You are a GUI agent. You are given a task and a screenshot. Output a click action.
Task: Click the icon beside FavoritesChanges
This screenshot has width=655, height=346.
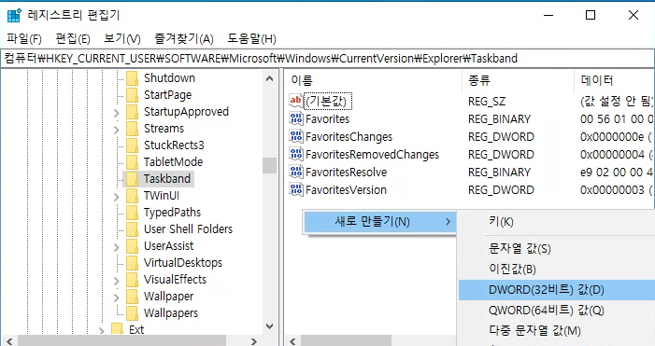pyautogui.click(x=296, y=136)
